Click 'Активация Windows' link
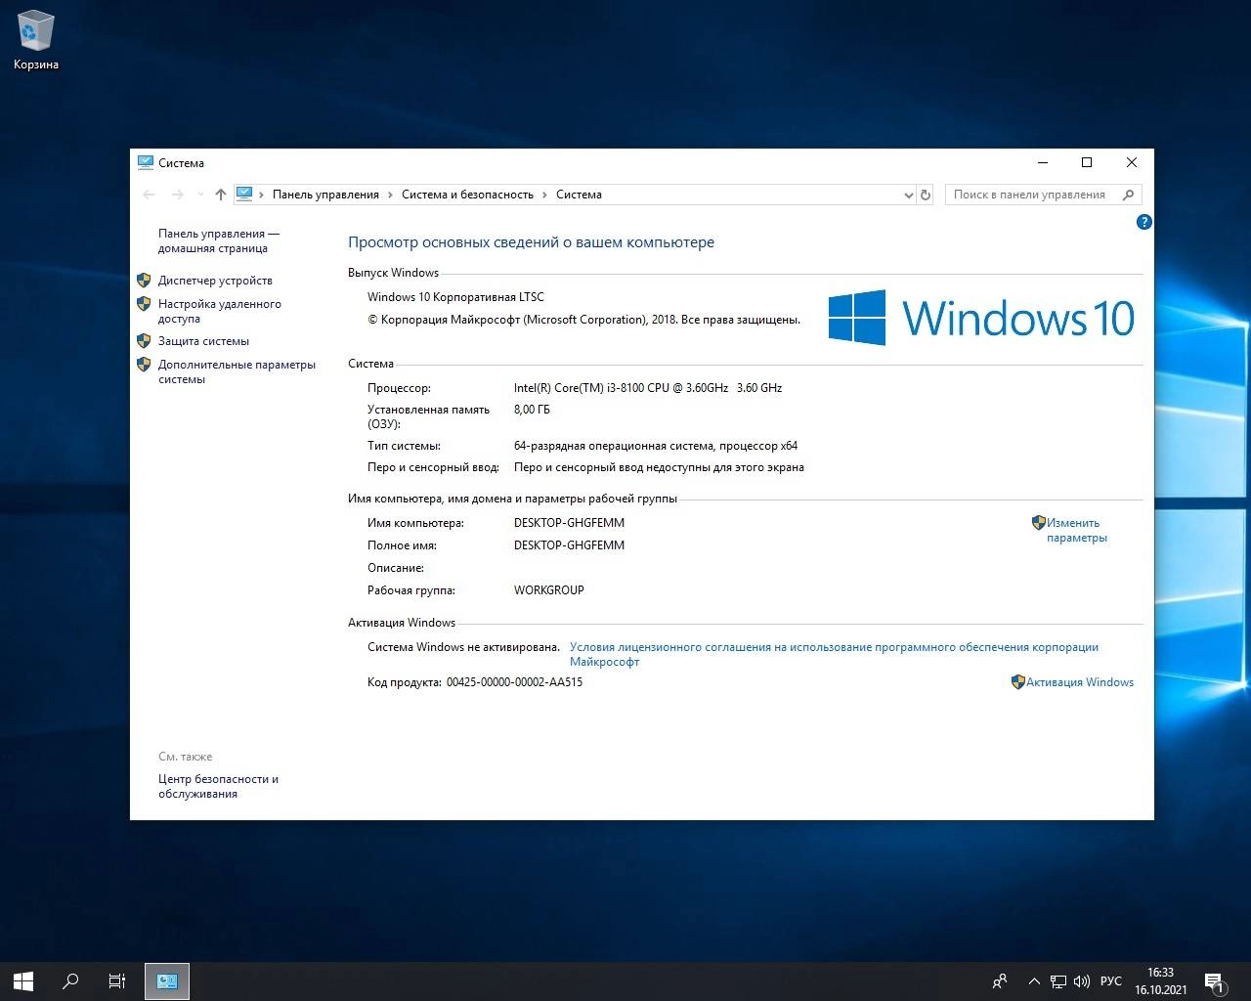The width and height of the screenshot is (1251, 1001). click(x=1080, y=682)
